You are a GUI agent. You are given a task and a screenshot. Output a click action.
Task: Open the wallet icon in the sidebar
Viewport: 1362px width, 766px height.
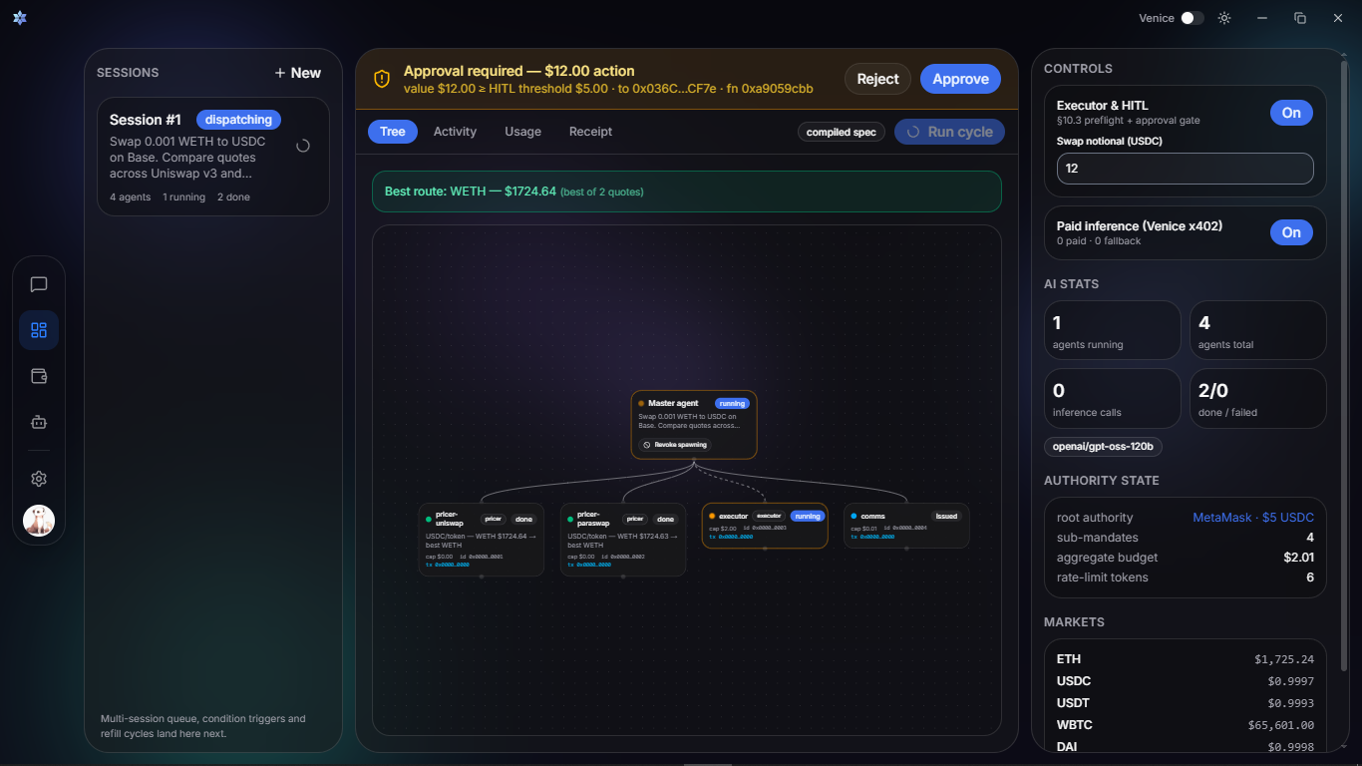(39, 376)
